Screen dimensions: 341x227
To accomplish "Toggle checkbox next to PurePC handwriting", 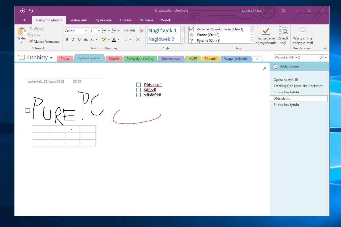I will click(28, 111).
